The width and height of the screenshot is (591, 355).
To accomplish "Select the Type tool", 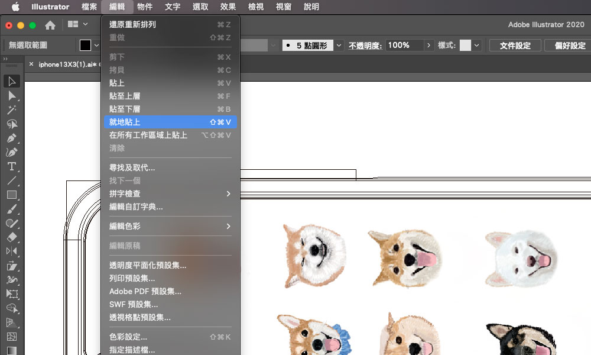I will click(x=12, y=166).
